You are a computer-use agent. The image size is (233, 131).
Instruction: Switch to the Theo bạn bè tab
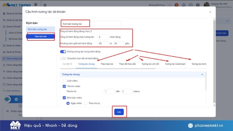tap(107, 64)
